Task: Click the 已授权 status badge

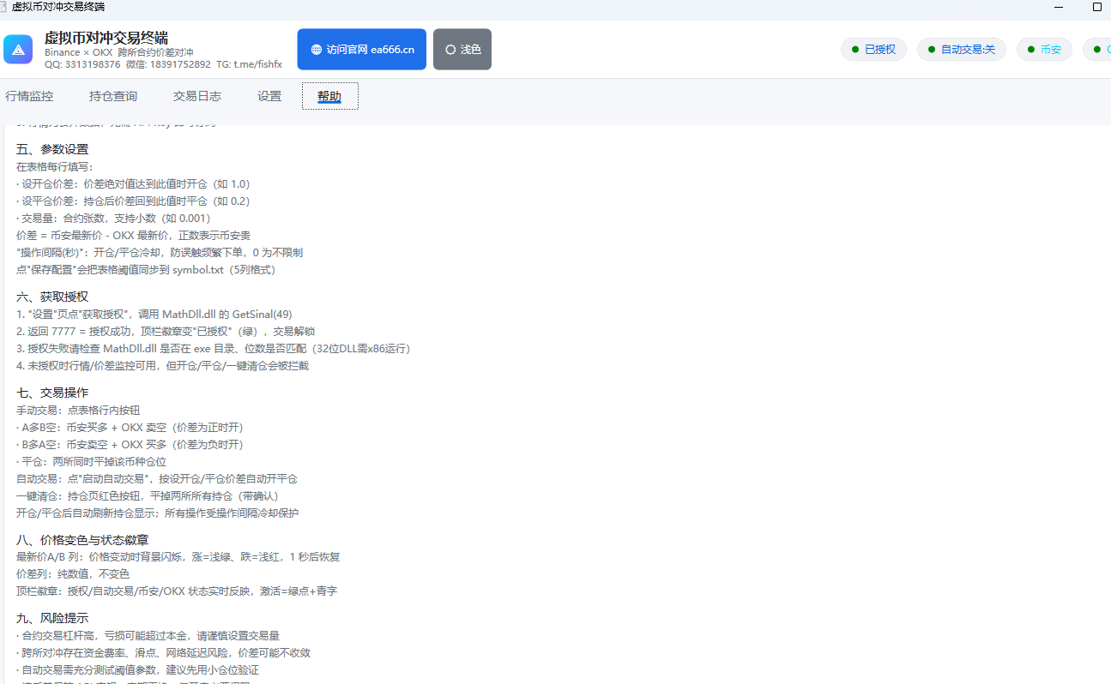Action: (873, 50)
